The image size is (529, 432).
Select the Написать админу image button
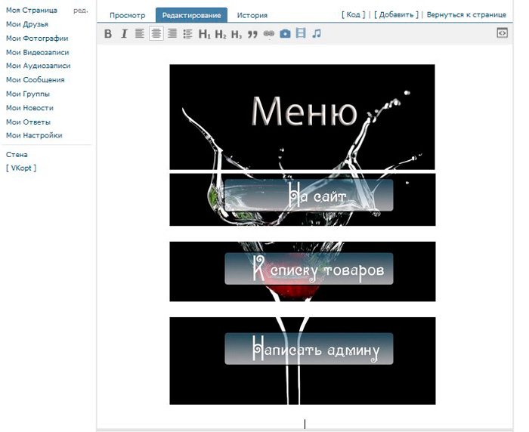[302, 361]
